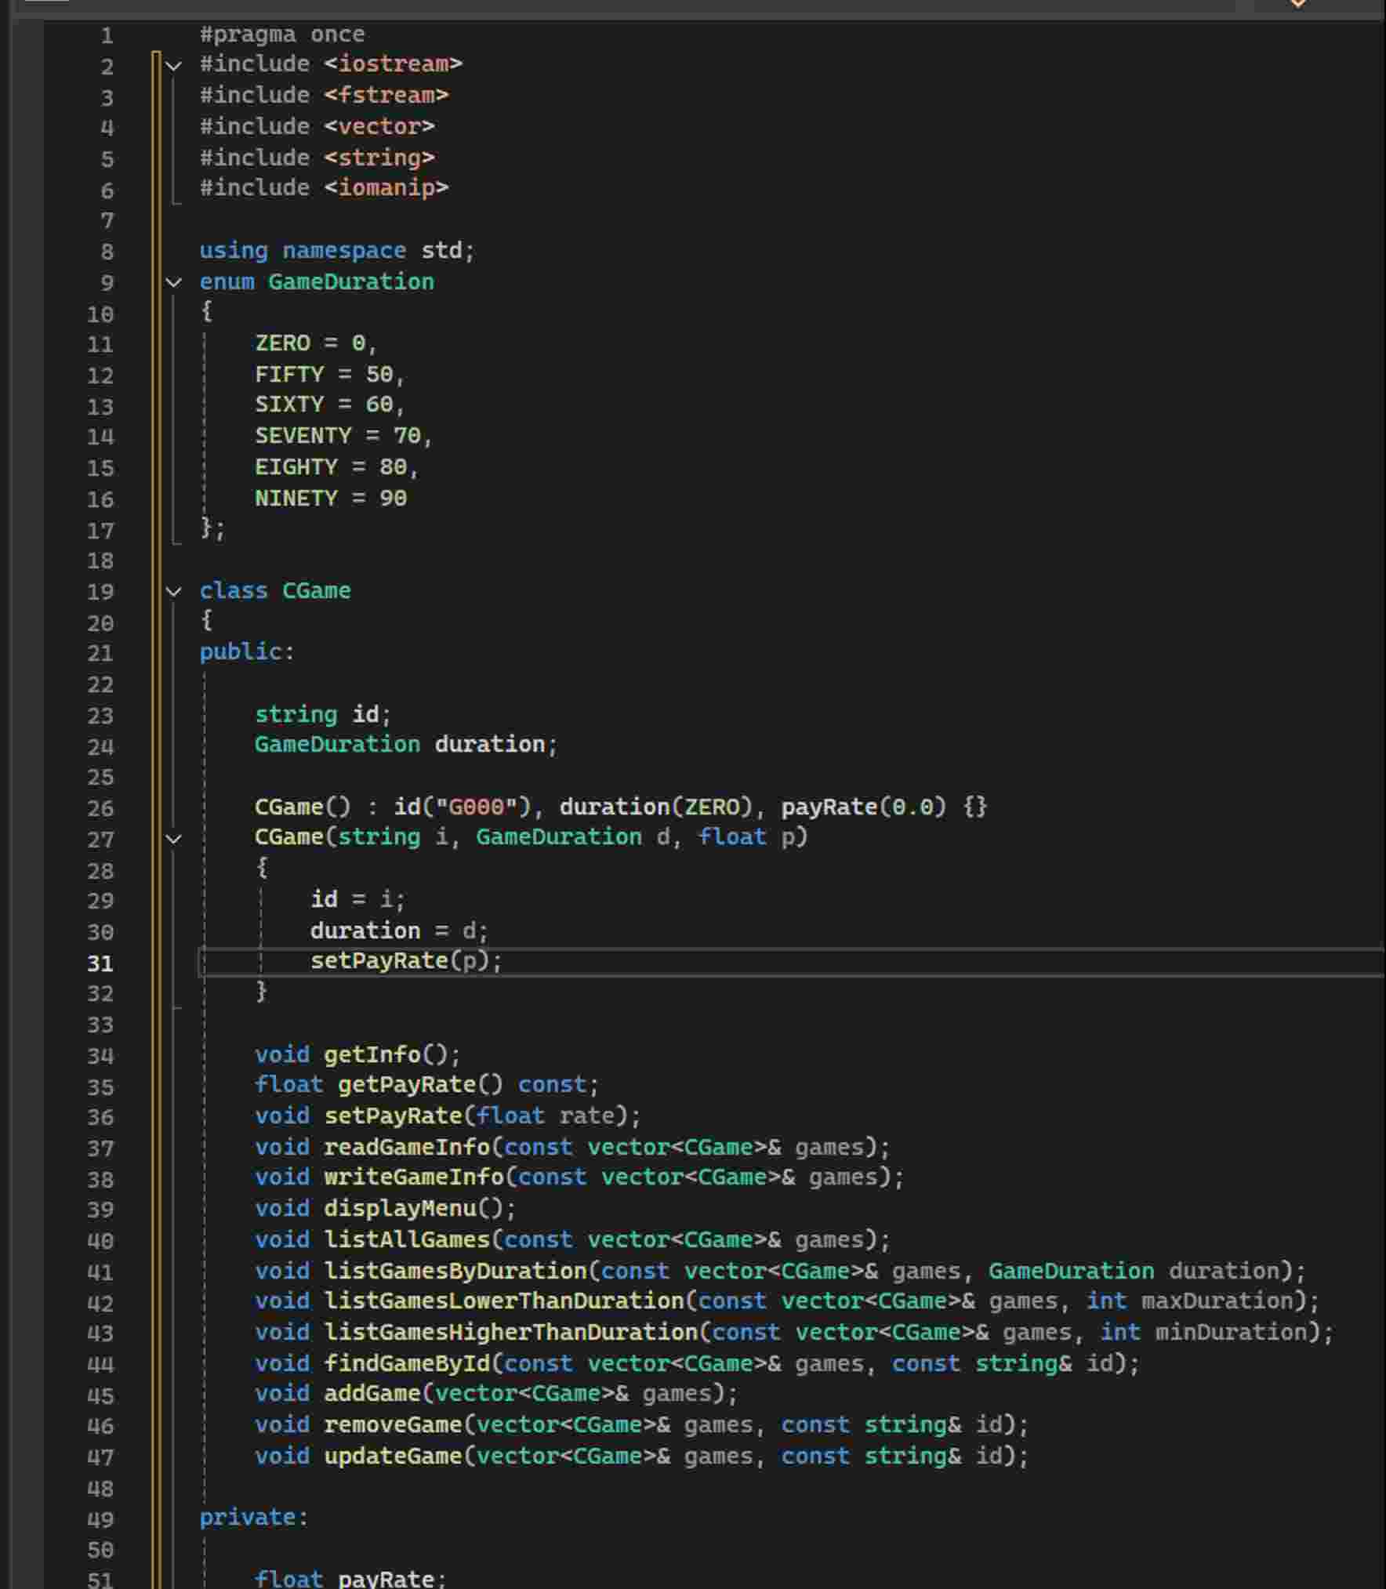Click the displayMenu() method name
1386x1589 pixels.
tap(400, 1208)
